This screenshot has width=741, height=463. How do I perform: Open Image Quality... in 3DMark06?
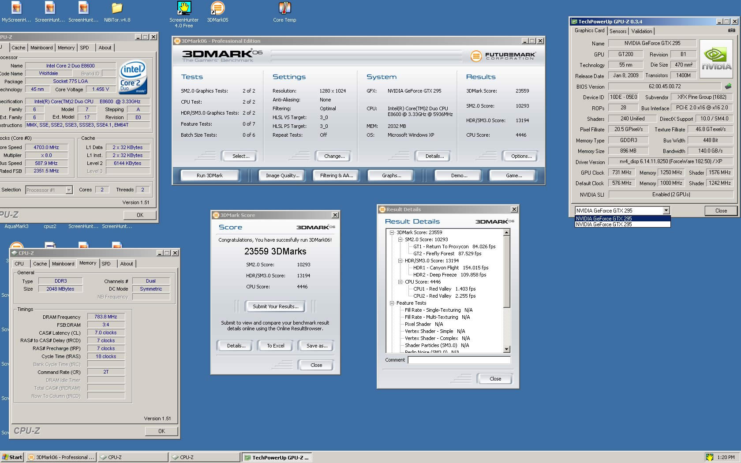click(282, 175)
